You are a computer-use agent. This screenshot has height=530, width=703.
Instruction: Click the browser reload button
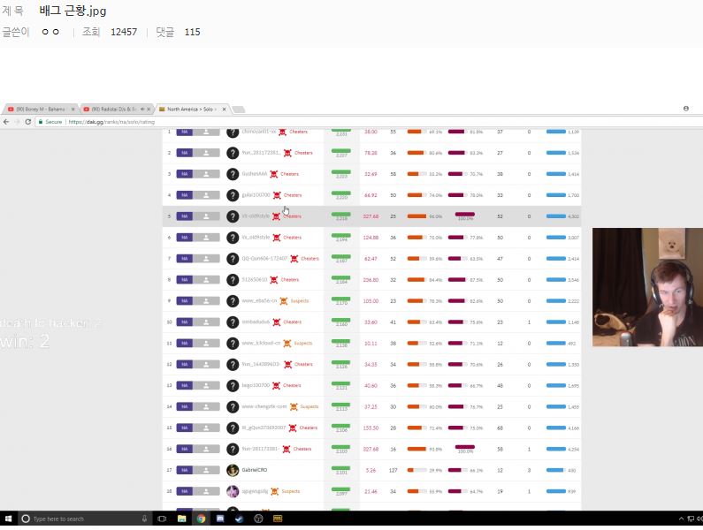[27, 122]
